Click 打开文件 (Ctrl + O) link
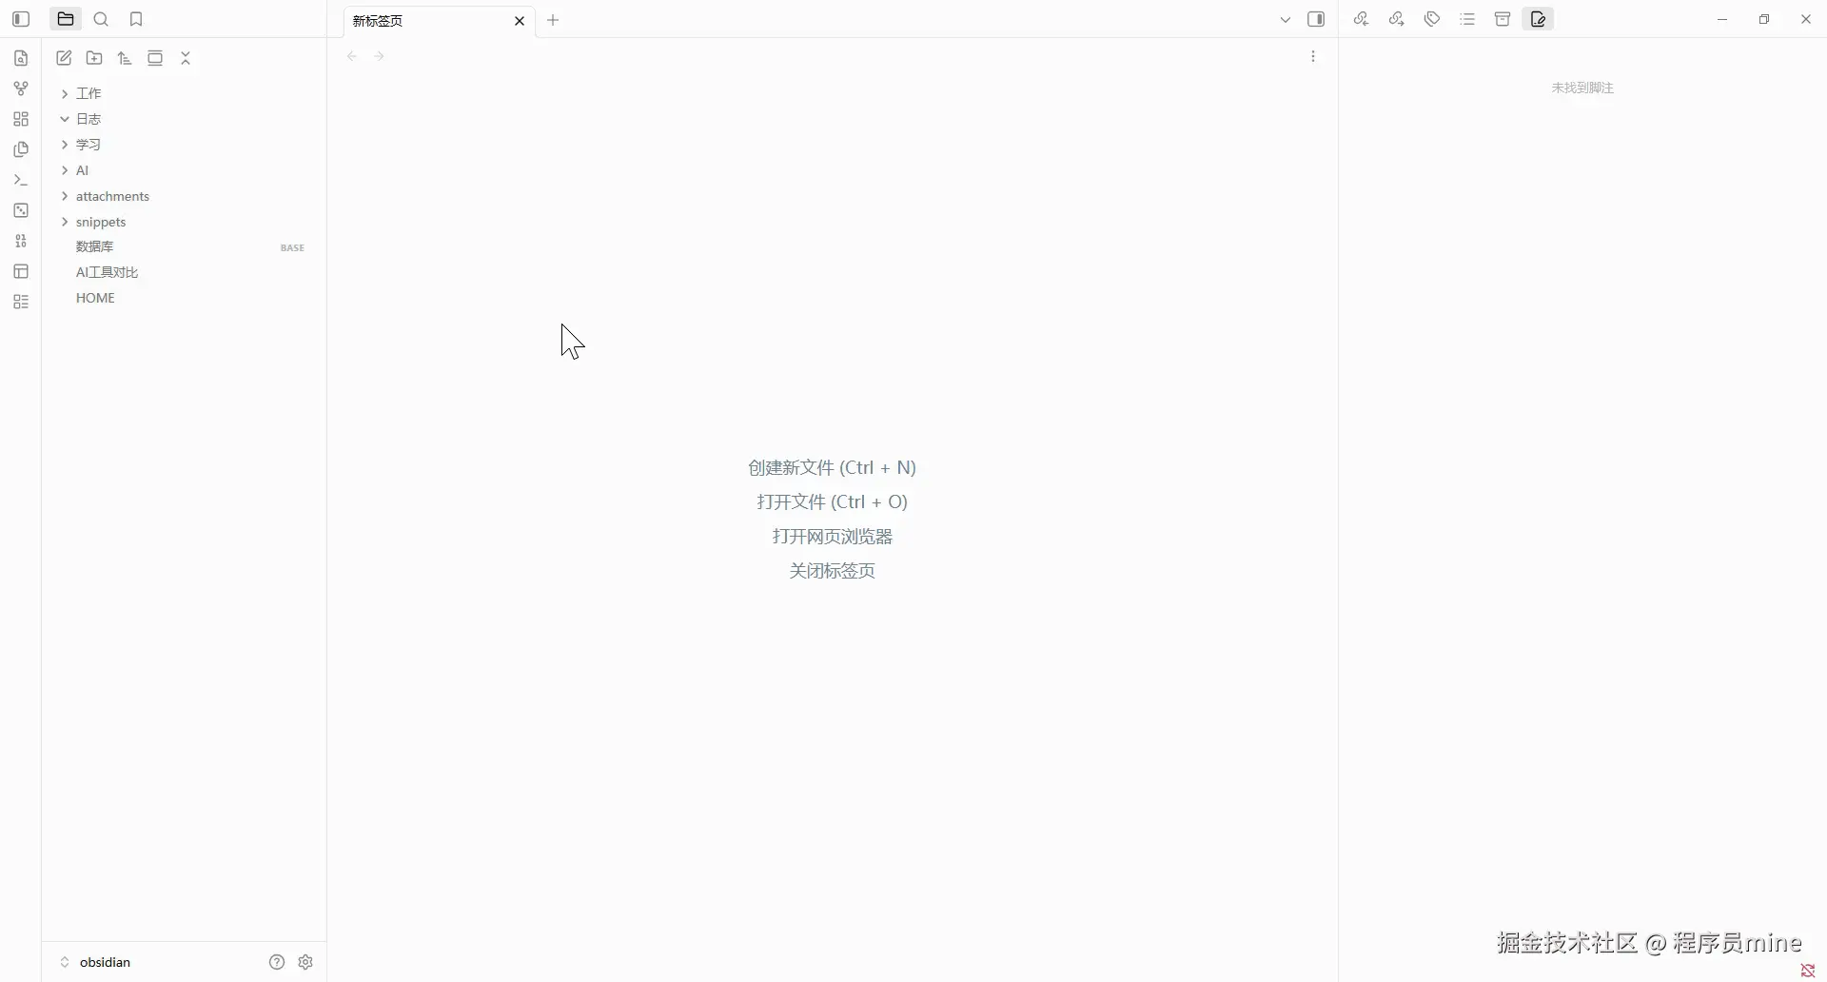 [832, 501]
